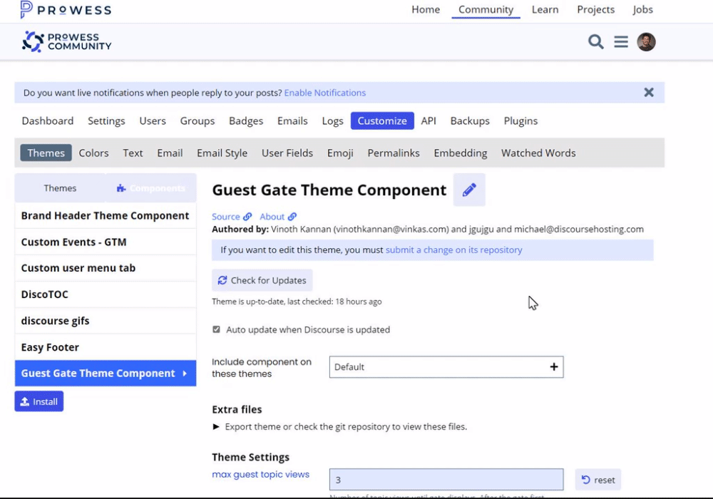Toggle Auto update when Discourse is updated
The height and width of the screenshot is (499, 713).
click(217, 329)
